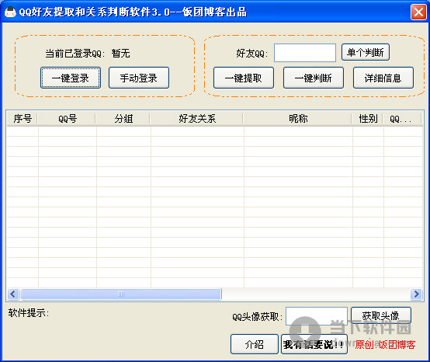The height and width of the screenshot is (362, 430).
Task: Open the 介绍 introduction
Action: (255, 344)
